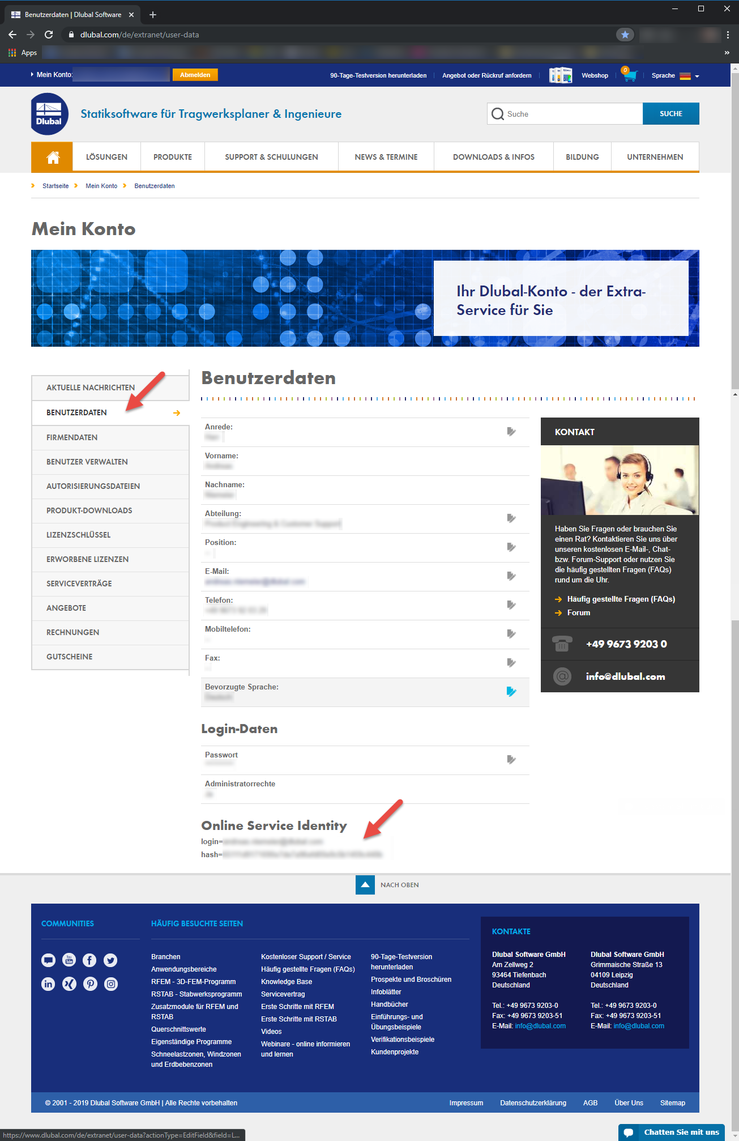This screenshot has width=739, height=1141.
Task: Select Gutscheine in sidebar
Action: point(110,657)
